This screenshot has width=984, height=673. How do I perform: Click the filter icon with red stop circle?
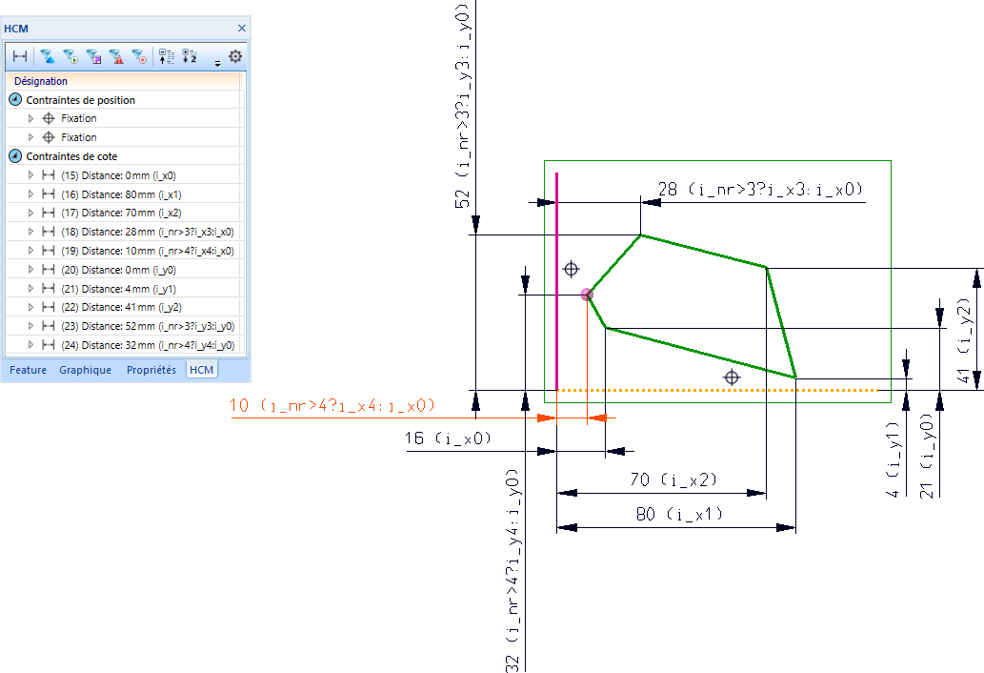[139, 56]
